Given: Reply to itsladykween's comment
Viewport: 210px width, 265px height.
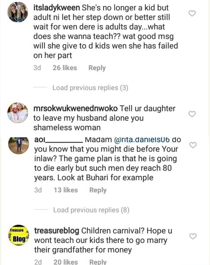Looking at the screenshot, I should coord(97,68).
